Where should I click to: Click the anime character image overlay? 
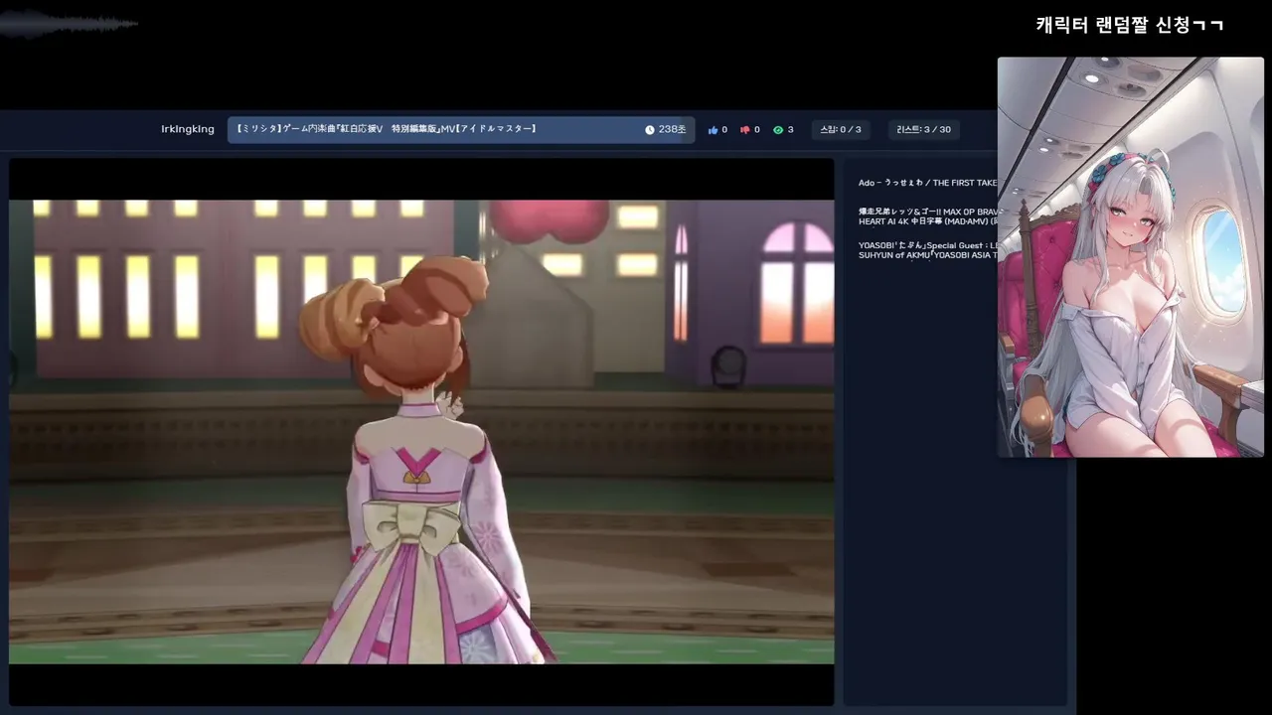tap(1131, 257)
